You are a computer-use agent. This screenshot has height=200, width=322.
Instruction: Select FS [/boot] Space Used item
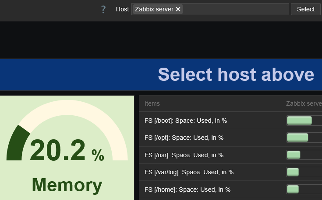point(185,121)
